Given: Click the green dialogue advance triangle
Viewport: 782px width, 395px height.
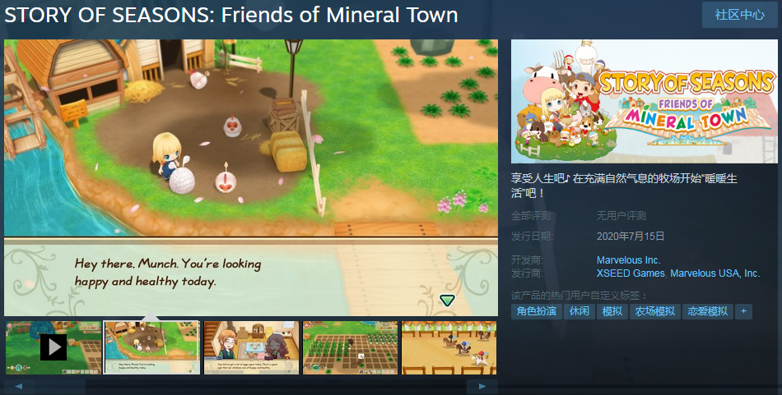Looking at the screenshot, I should [x=447, y=300].
